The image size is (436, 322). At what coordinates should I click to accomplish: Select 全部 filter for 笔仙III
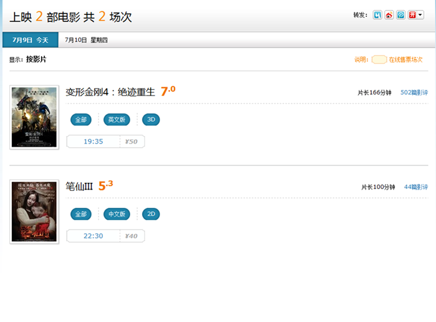(81, 214)
